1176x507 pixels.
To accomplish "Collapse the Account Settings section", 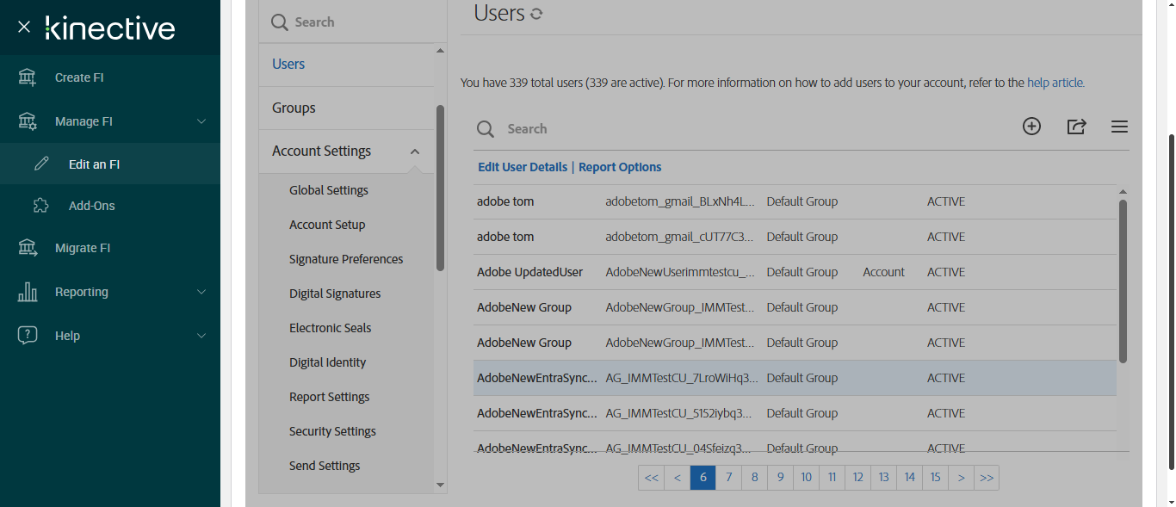I will (x=415, y=151).
